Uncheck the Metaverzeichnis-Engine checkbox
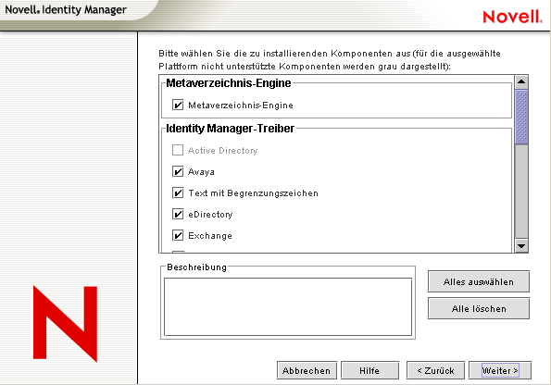 (x=178, y=105)
